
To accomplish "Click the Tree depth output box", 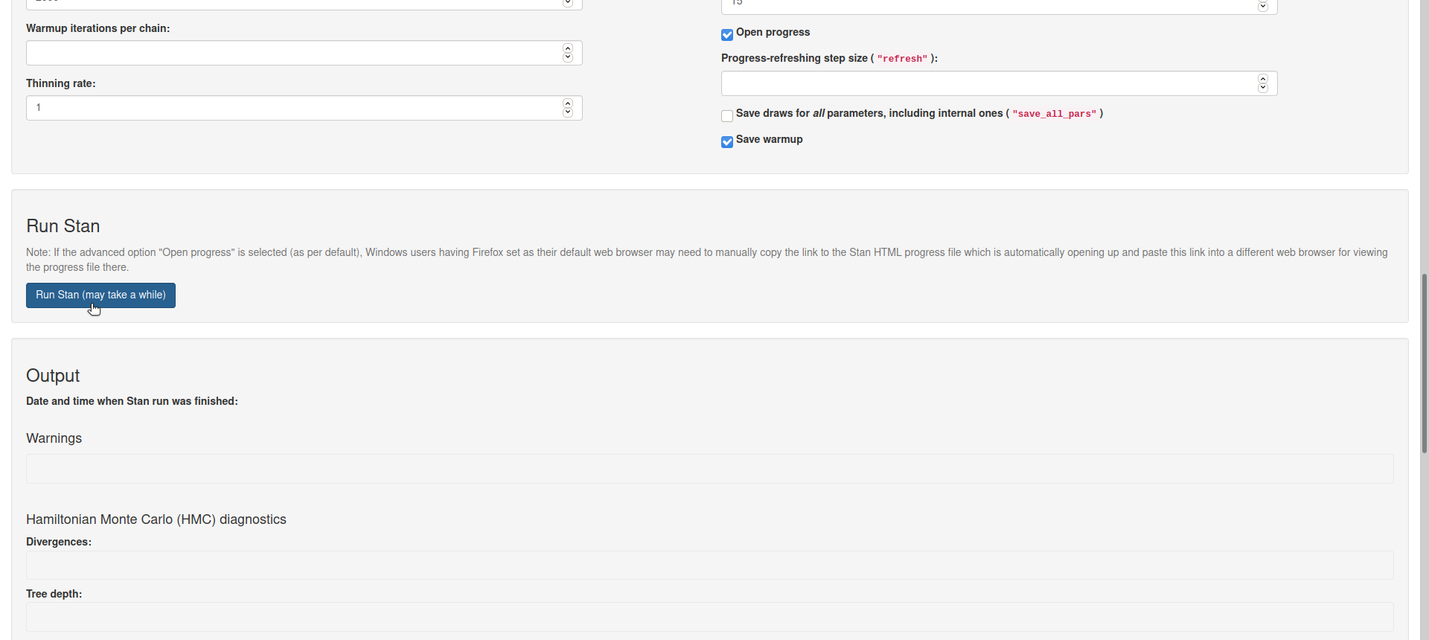I will click(709, 617).
